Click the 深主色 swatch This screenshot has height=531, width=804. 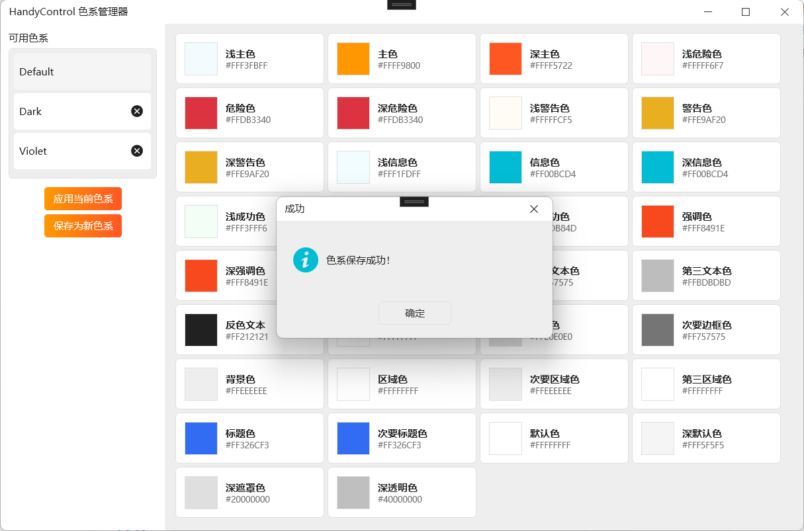click(x=506, y=59)
